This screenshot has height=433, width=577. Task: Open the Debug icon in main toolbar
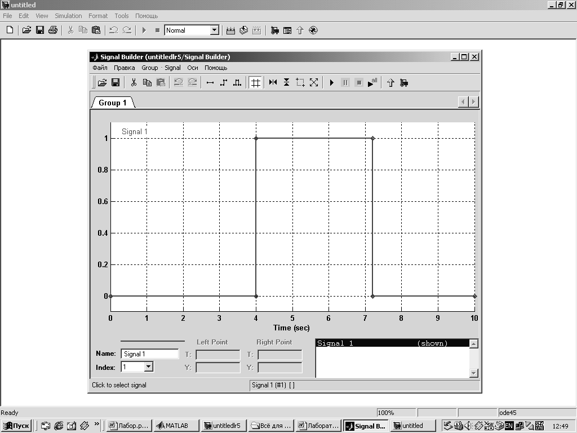(313, 30)
